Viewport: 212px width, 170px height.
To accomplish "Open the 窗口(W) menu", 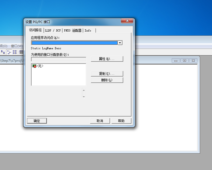I will (17, 46).
